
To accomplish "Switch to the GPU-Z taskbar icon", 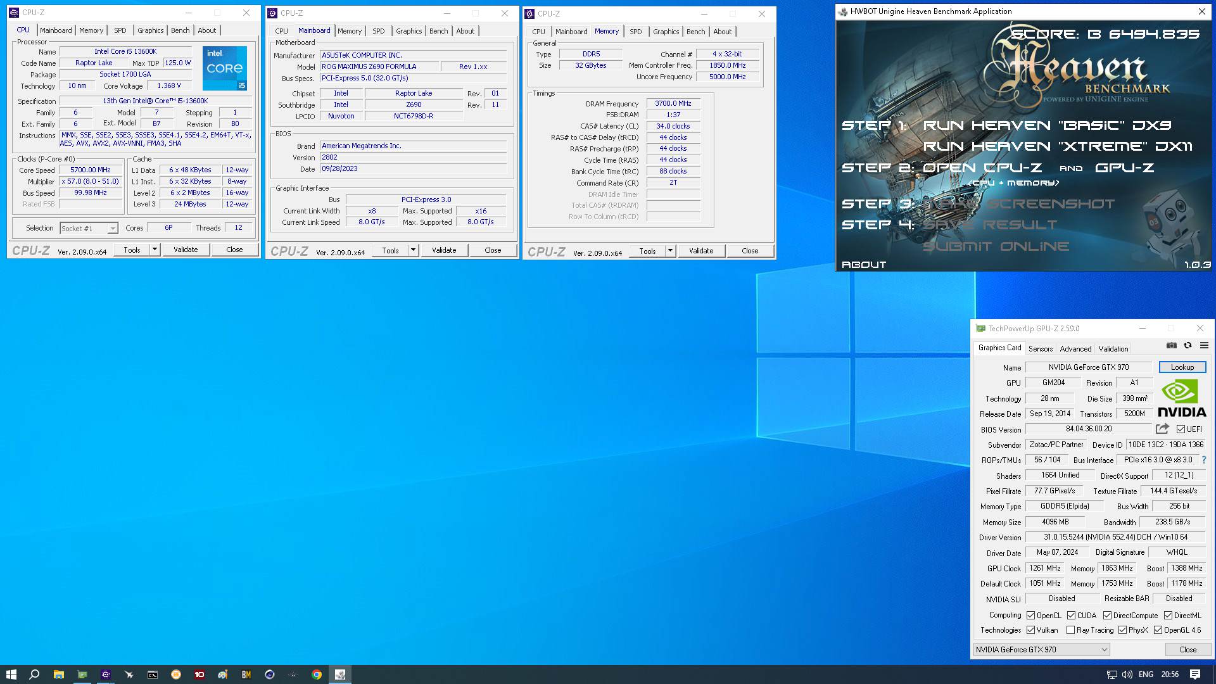I will coord(82,674).
